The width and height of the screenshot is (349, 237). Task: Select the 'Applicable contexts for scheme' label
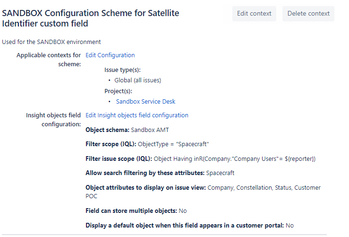49,60
